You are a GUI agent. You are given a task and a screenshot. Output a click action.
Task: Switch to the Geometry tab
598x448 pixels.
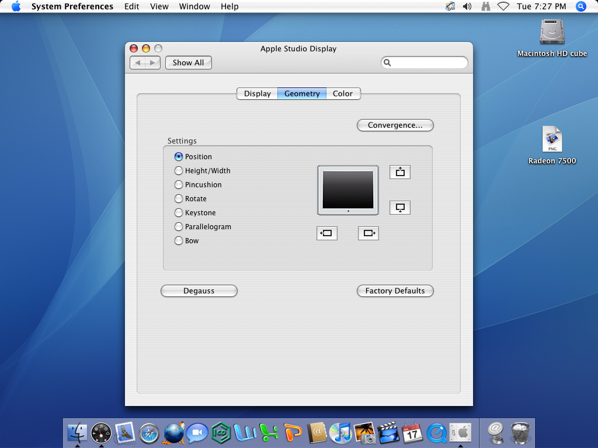[302, 94]
